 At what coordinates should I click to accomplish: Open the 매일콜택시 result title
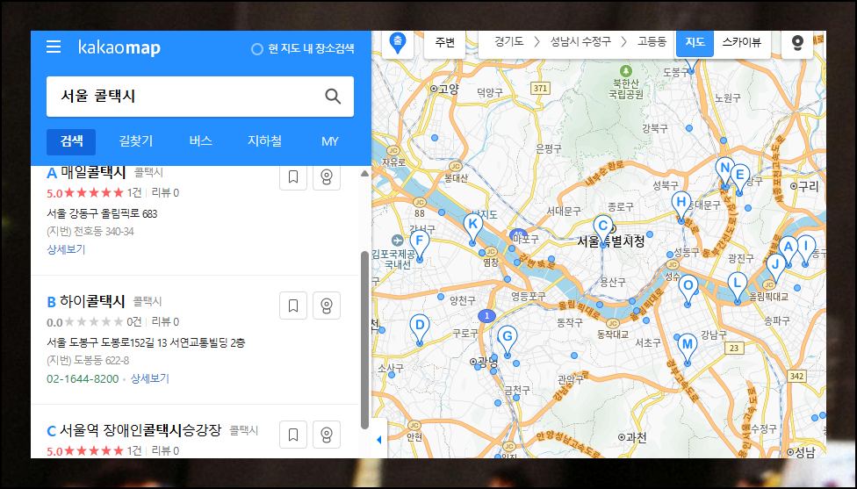click(x=93, y=173)
